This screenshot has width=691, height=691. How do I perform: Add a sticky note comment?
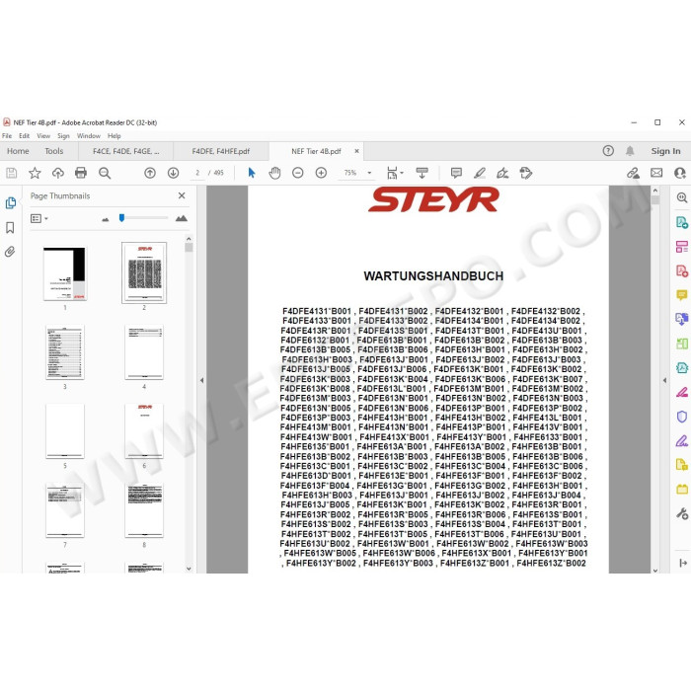(456, 173)
